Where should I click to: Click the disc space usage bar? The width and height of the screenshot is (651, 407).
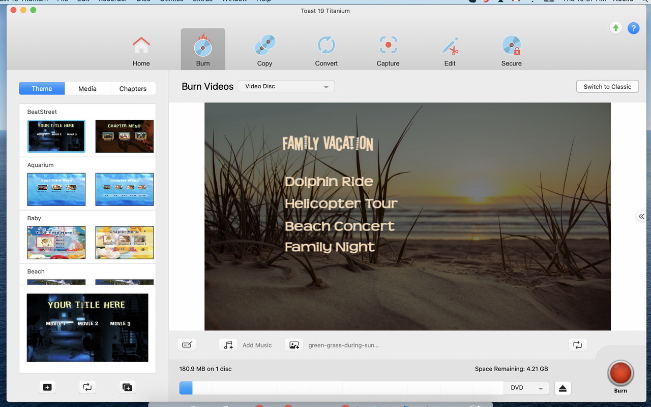coord(341,388)
